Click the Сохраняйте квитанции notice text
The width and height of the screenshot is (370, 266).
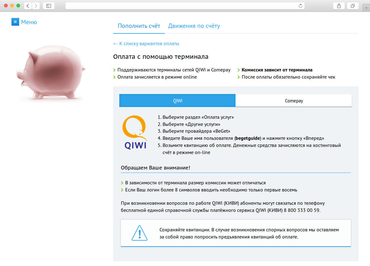249,234
